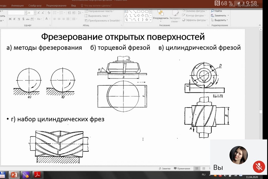Select the right brace shape
This screenshot has height=179, width=268.
(x=143, y=20)
